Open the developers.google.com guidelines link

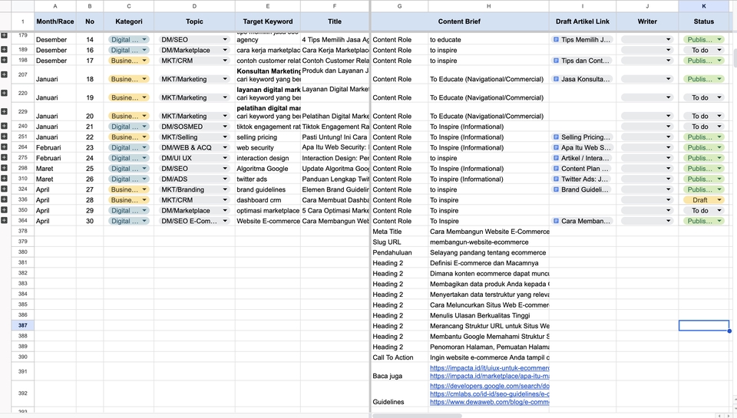tap(490, 386)
